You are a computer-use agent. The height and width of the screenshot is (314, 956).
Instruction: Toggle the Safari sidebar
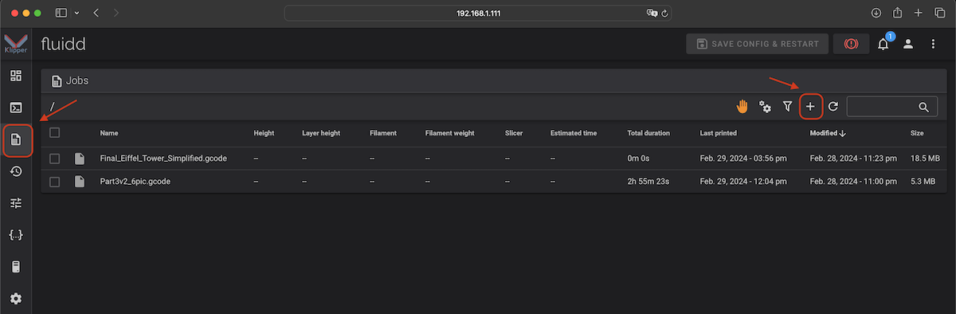pyautogui.click(x=61, y=14)
